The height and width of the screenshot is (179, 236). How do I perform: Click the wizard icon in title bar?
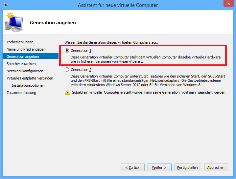click(x=6, y=5)
